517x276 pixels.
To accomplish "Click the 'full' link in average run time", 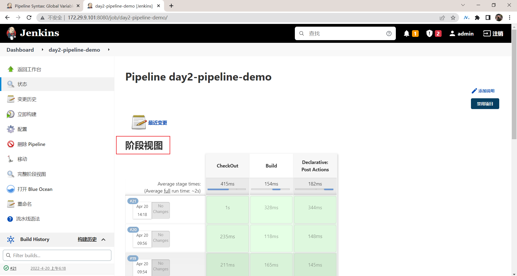I will pos(167,191).
